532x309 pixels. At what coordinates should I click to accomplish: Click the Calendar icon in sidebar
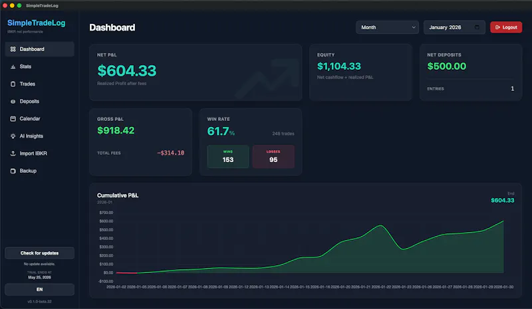click(13, 119)
